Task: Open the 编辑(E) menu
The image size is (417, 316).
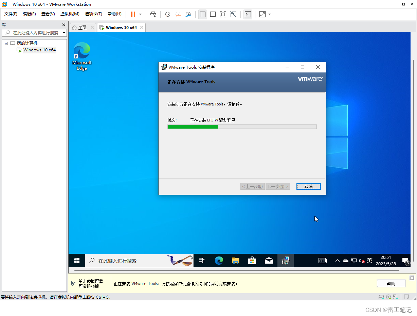Action: (29, 14)
